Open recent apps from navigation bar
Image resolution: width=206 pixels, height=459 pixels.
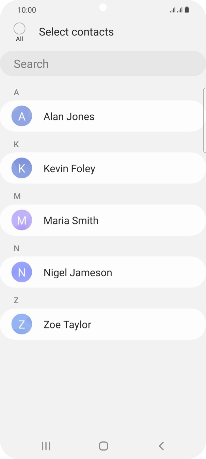coord(46,446)
